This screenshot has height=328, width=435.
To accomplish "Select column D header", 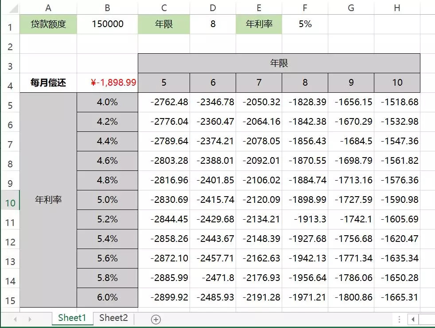I will [213, 8].
